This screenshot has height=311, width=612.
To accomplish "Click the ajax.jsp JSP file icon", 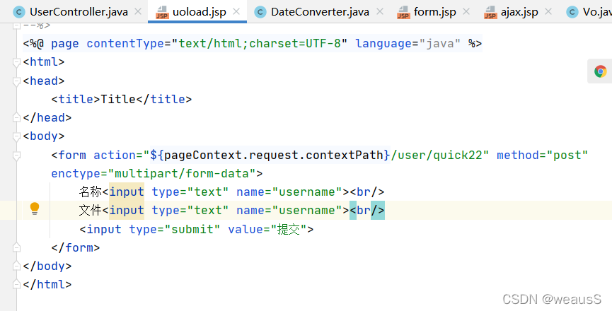I will [x=490, y=12].
